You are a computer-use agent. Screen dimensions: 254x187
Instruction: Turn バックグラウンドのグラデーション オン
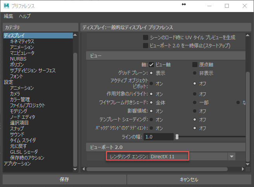pyautogui.click(x=151, y=128)
